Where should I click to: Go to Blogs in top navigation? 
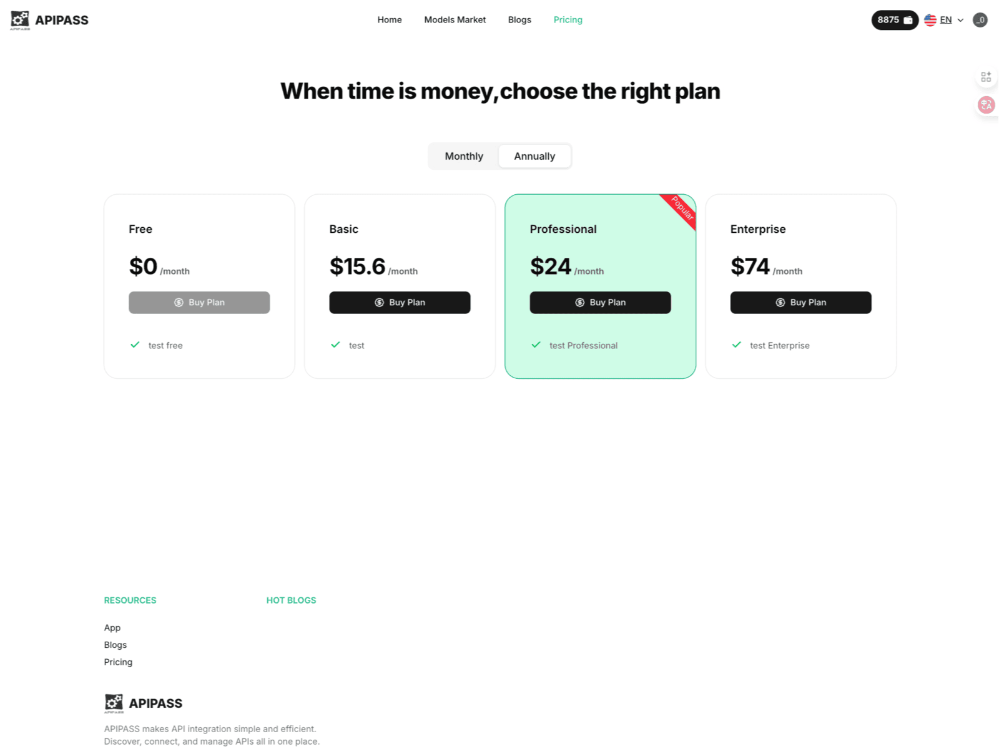(519, 20)
